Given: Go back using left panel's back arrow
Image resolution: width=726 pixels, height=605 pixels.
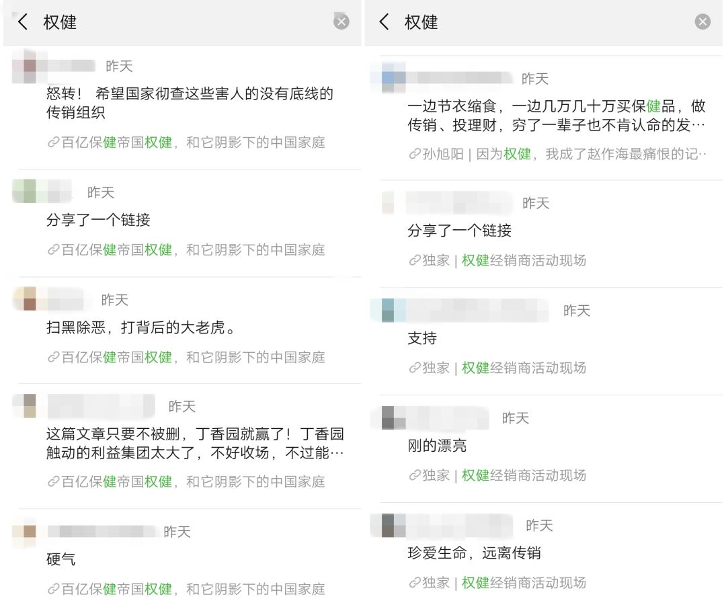Looking at the screenshot, I should (x=23, y=22).
